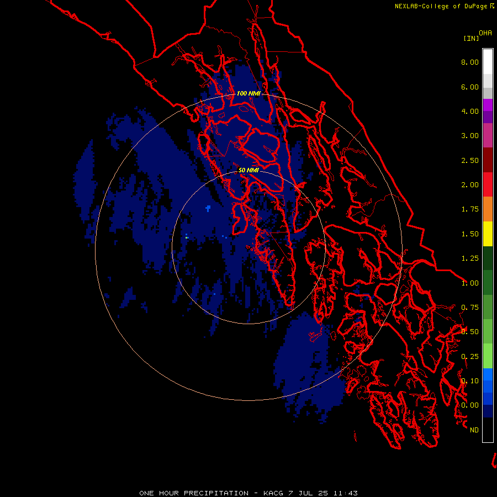Click the 0.25 legend value
Image resolution: width=497 pixels, height=497 pixels.
coord(470,357)
